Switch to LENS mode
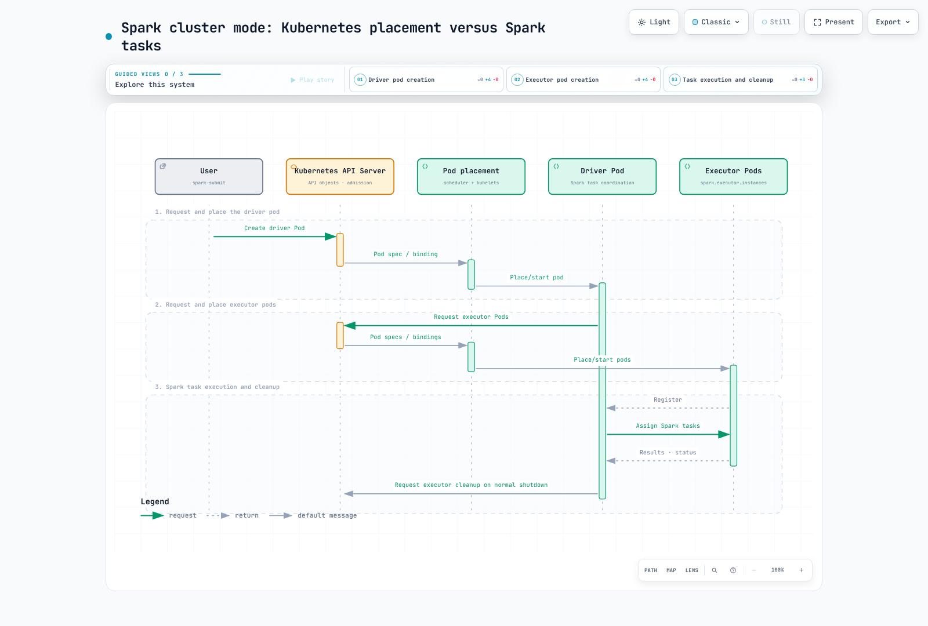 click(692, 570)
